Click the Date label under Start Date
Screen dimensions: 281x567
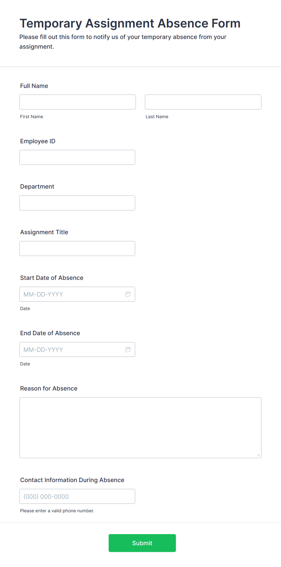pyautogui.click(x=25, y=308)
